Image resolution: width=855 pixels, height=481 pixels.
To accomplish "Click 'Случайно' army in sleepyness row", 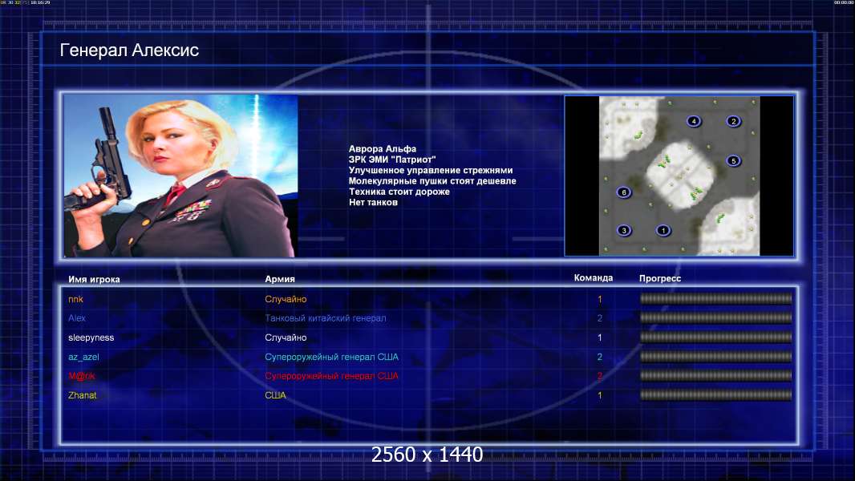I will 286,338.
